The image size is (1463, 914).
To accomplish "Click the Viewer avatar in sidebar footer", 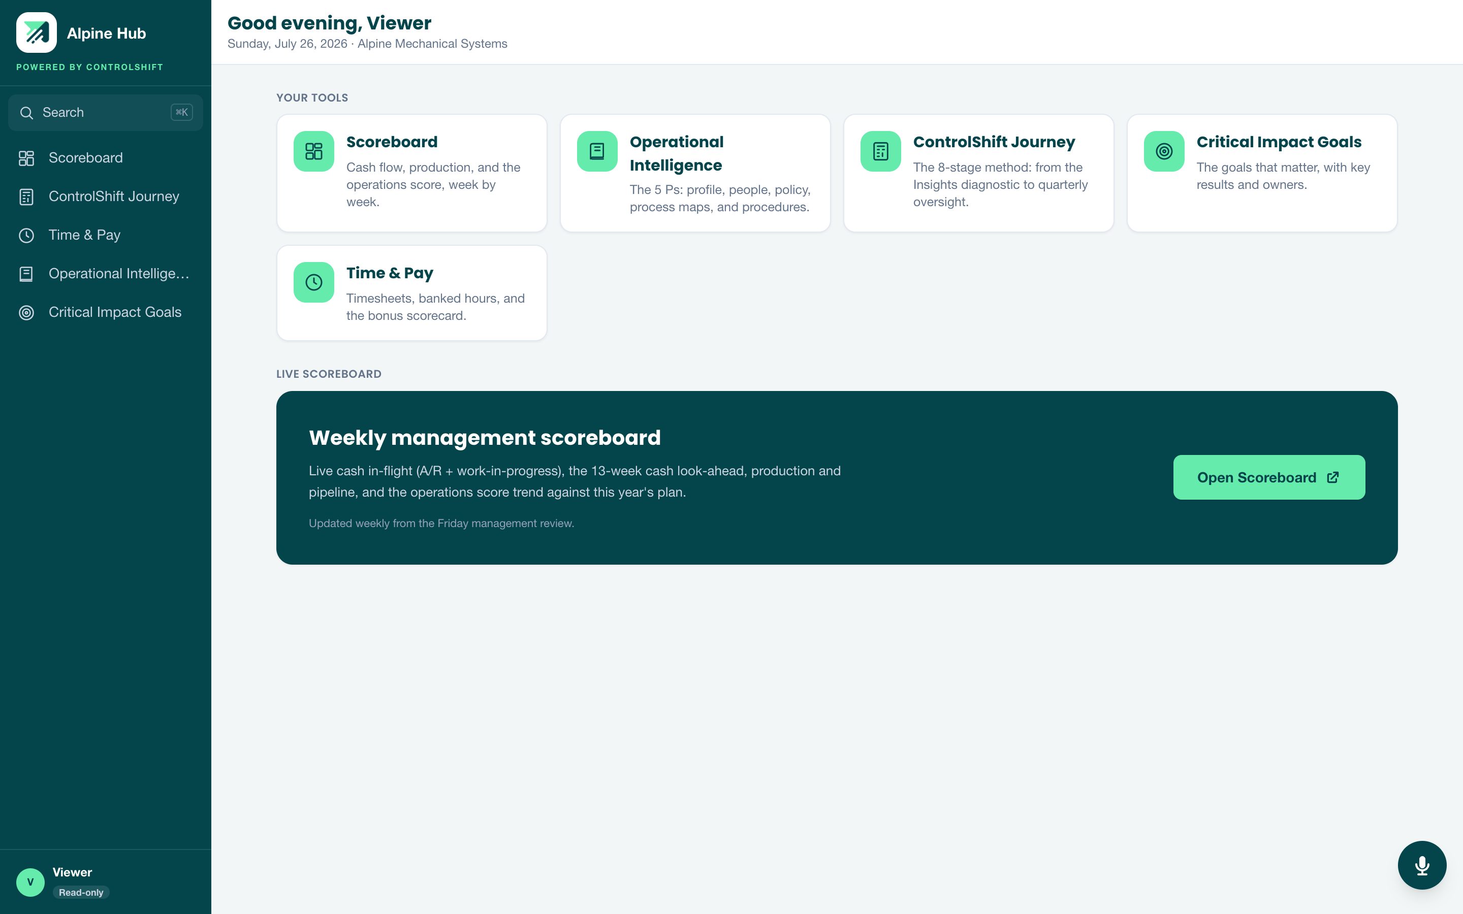I will pyautogui.click(x=30, y=882).
